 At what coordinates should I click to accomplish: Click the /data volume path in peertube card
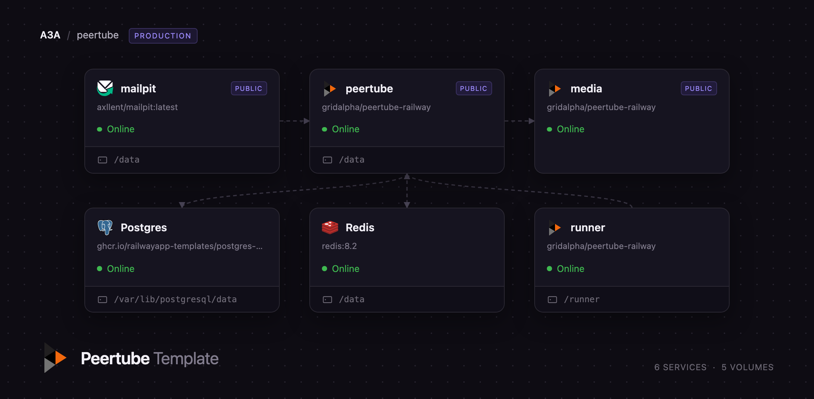[352, 160]
